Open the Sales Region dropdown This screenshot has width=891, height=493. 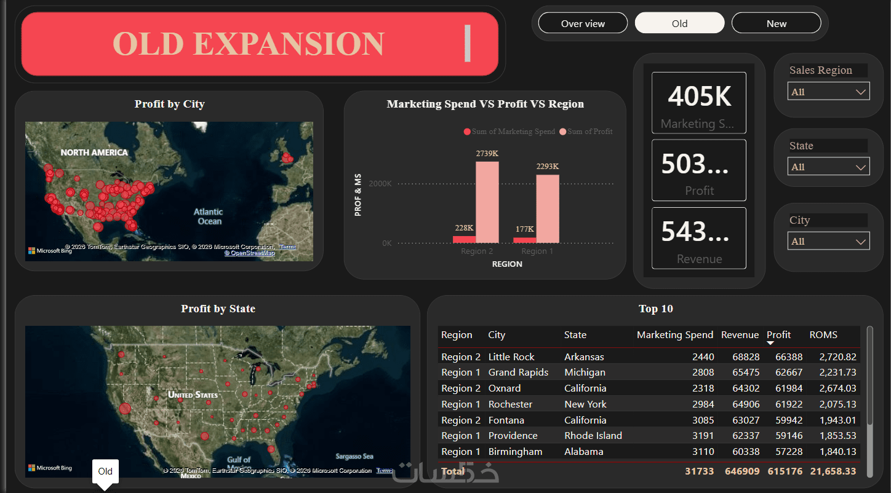pos(828,92)
